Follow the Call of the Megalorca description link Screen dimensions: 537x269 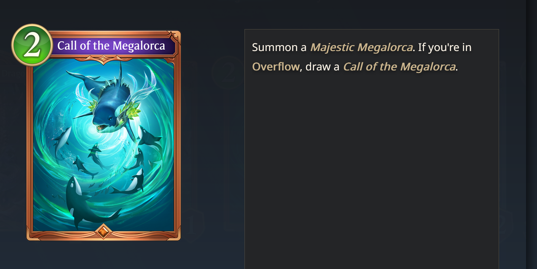[399, 67]
